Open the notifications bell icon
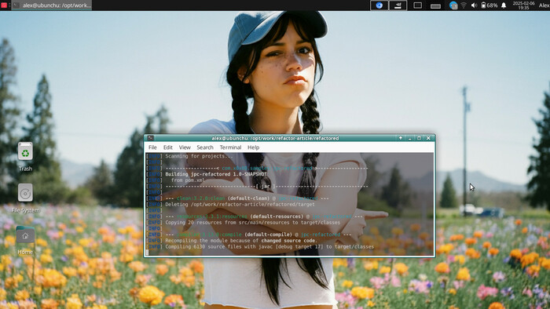Screen dimensions: 550x309 coord(504,5)
